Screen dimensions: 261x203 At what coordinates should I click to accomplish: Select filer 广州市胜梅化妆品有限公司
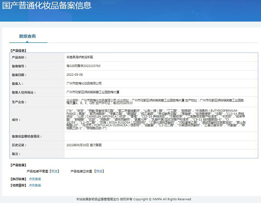coord(84,83)
